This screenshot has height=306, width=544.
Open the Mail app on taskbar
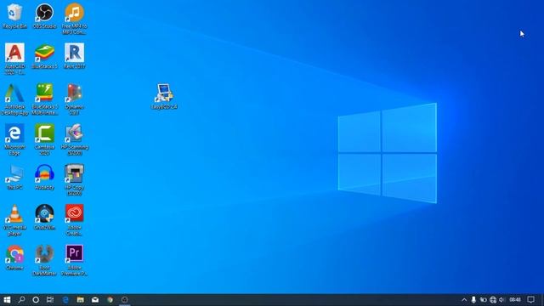click(x=95, y=300)
